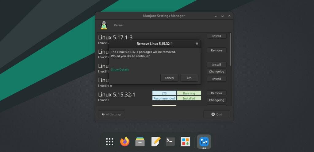Select the Linux 5.17.1-3 heading
This screenshot has width=314, height=152.
click(x=115, y=37)
